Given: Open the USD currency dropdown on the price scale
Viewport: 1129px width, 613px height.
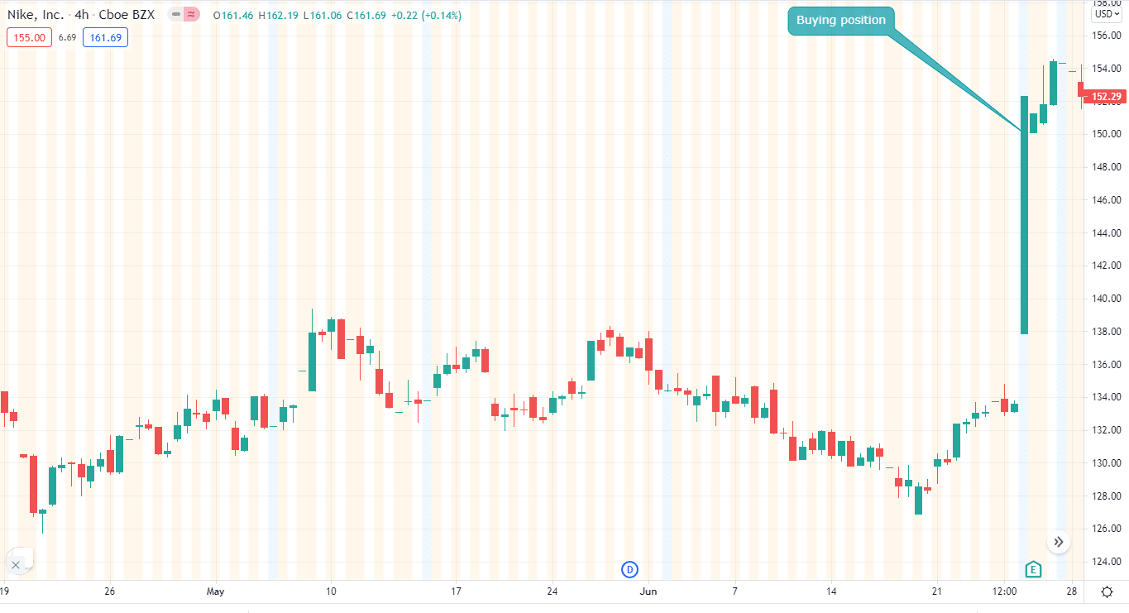Looking at the screenshot, I should click(x=1106, y=13).
